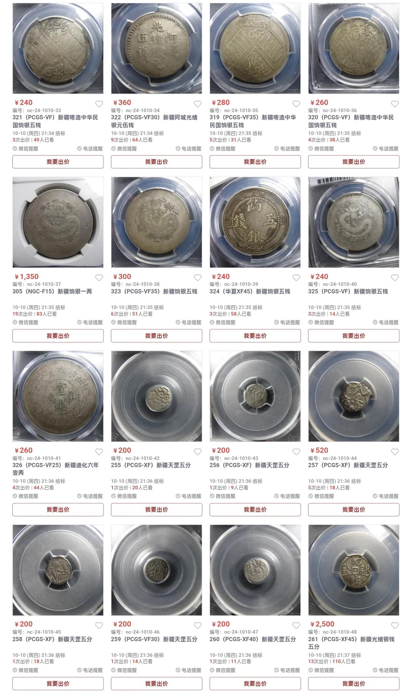The width and height of the screenshot is (411, 694).
Task: Click 我要出价 for lot 305 priced ¥1,350
Action: pos(58,336)
